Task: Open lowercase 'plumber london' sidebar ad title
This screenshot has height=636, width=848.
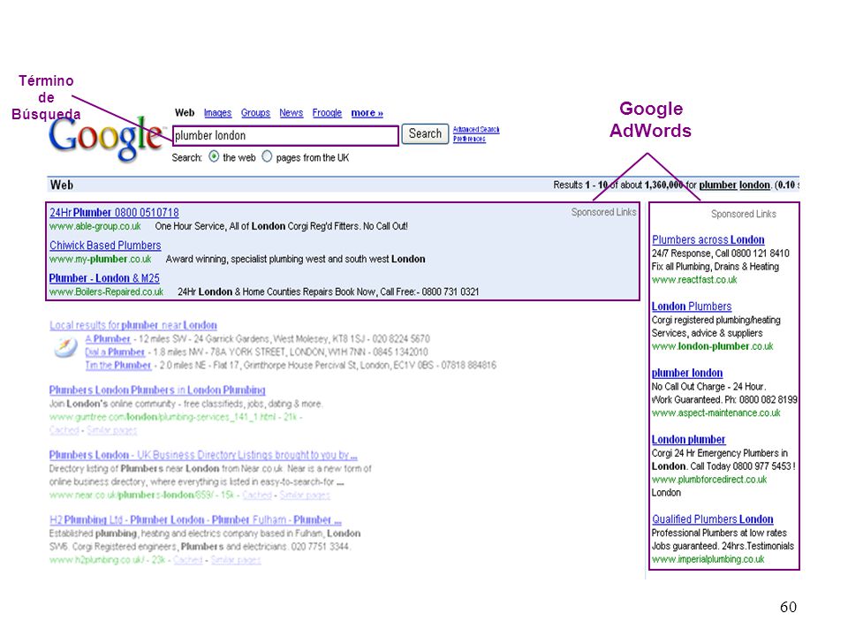Action: (687, 373)
